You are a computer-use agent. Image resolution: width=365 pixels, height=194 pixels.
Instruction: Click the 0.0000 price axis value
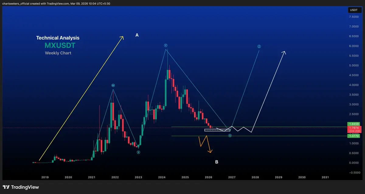[x=353, y=163]
